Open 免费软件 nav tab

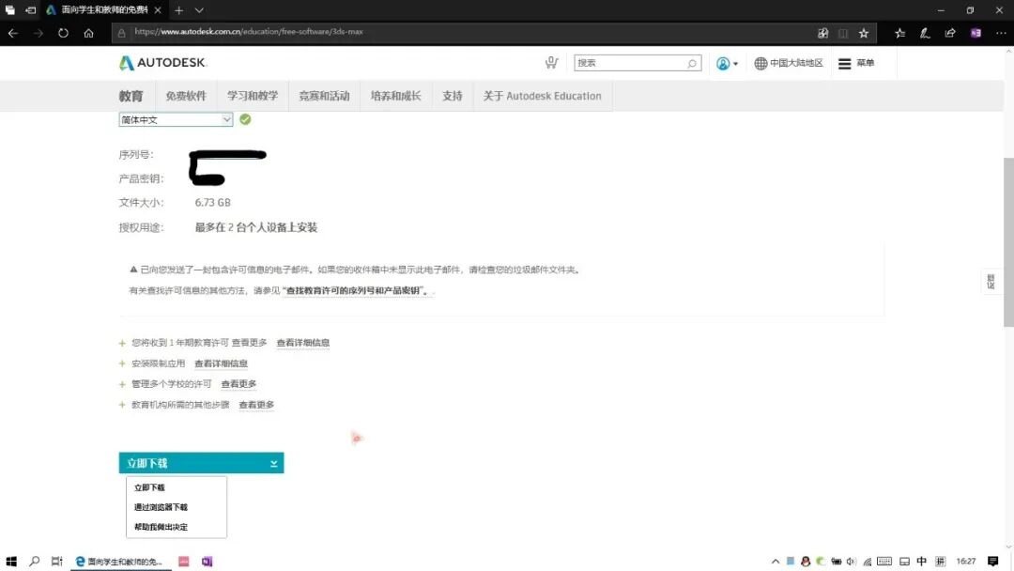pos(186,96)
